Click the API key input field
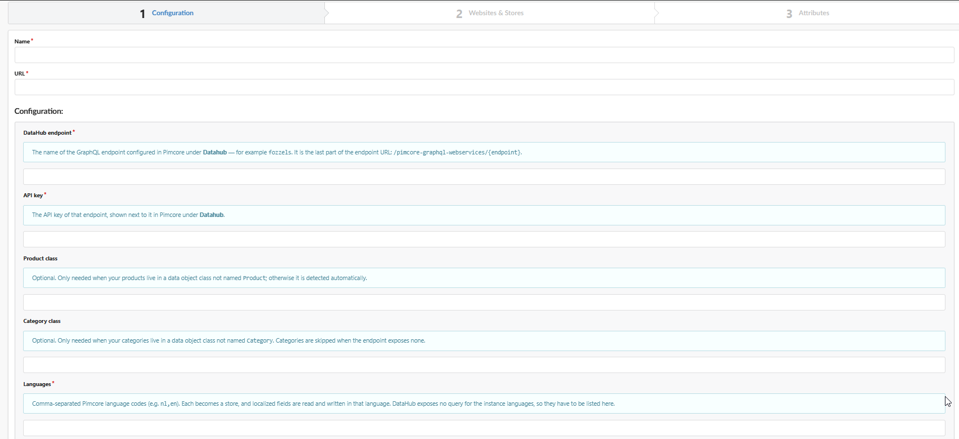 click(x=484, y=239)
